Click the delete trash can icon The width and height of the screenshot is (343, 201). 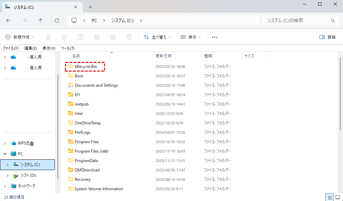(129, 37)
